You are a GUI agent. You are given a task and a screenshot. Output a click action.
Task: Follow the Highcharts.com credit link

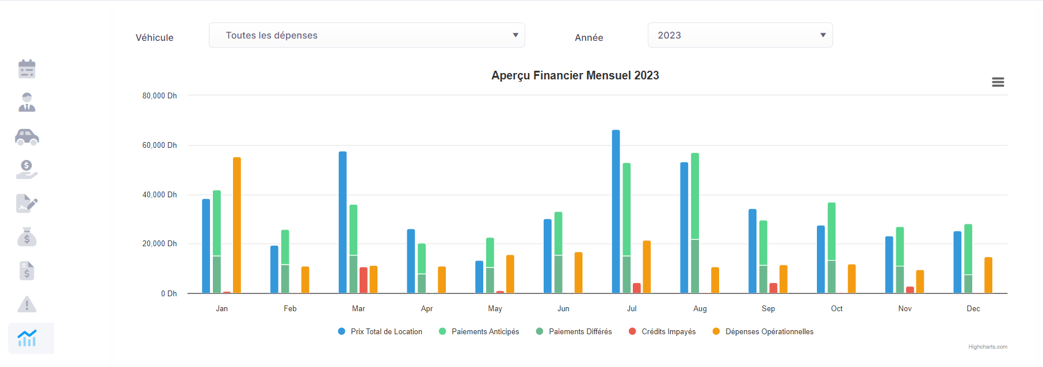[987, 347]
